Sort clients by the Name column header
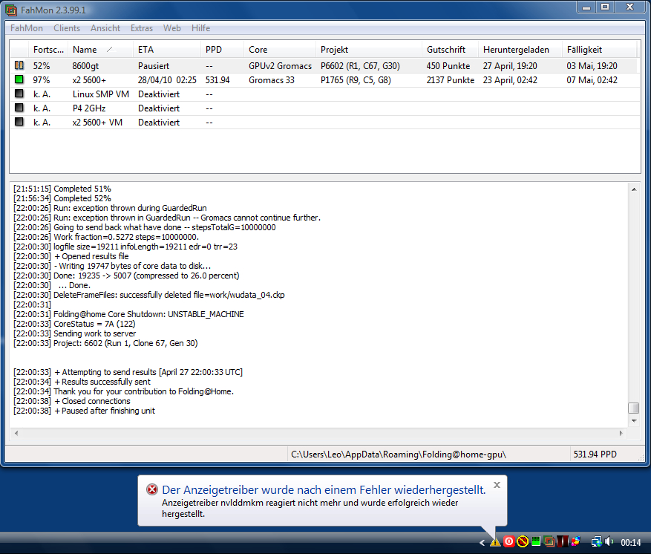651x554 pixels. (100, 50)
